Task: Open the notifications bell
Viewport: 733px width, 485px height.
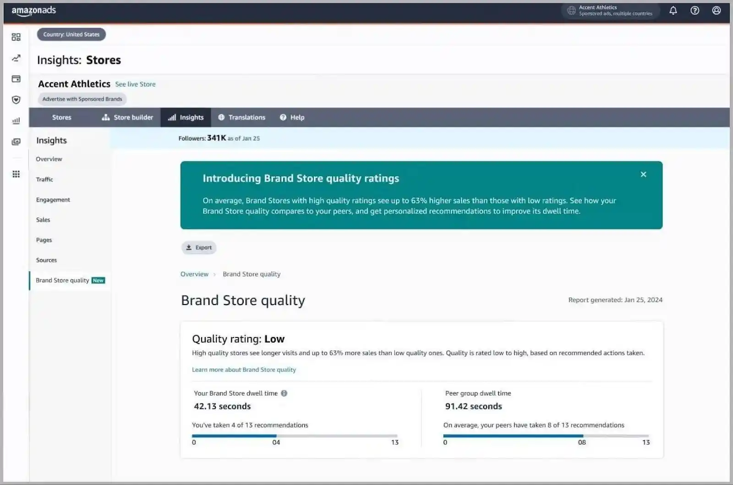Action: point(673,11)
